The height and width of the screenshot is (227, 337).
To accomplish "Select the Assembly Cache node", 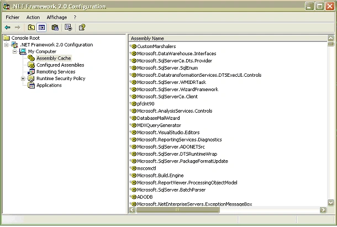I will coord(54,58).
